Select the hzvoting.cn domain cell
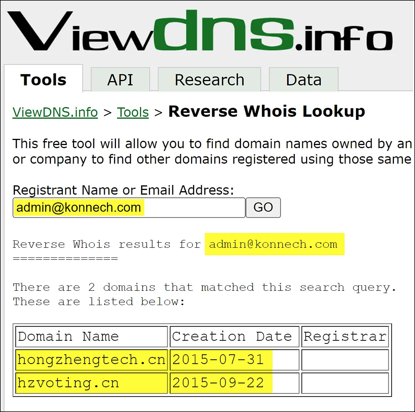Image resolution: width=415 pixels, height=412 pixels. click(x=92, y=383)
